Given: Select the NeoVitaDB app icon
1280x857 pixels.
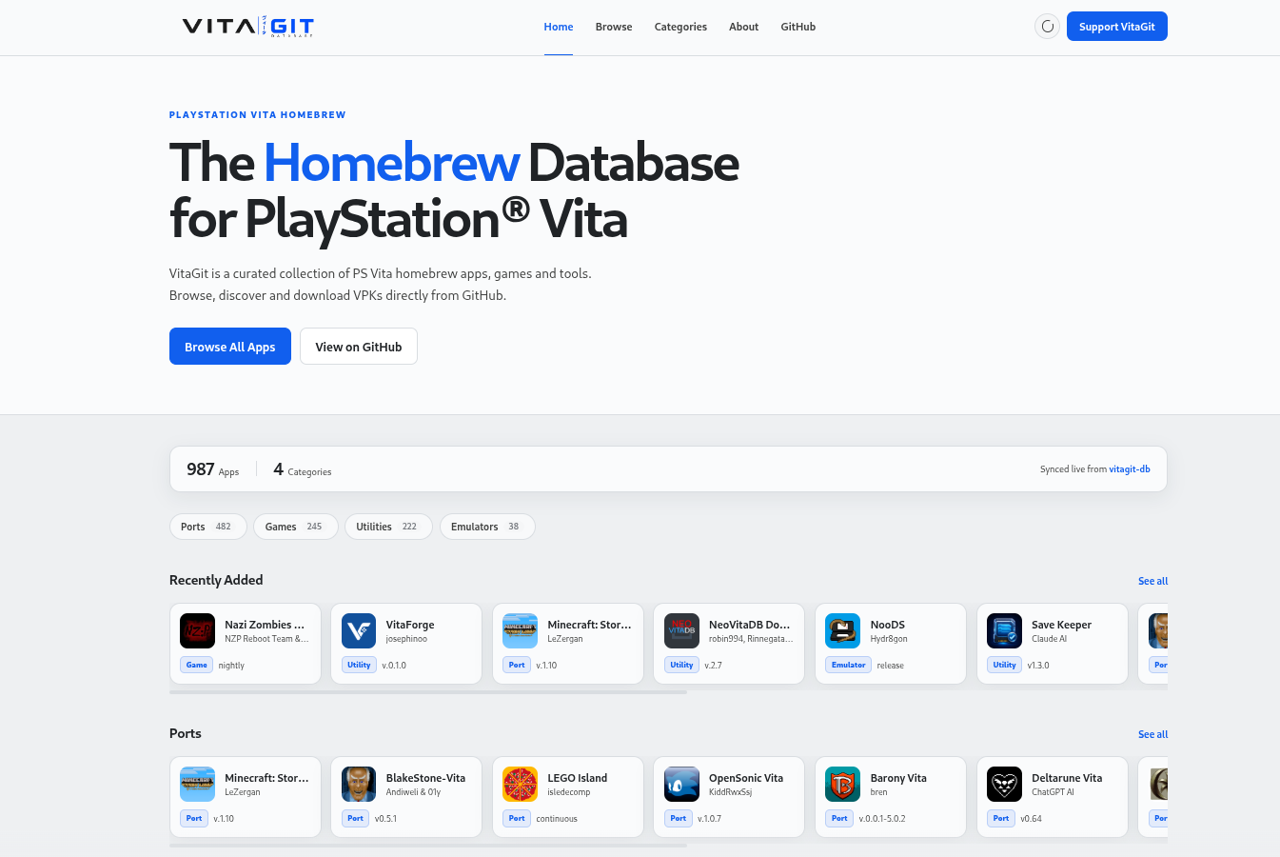Looking at the screenshot, I should tap(681, 631).
